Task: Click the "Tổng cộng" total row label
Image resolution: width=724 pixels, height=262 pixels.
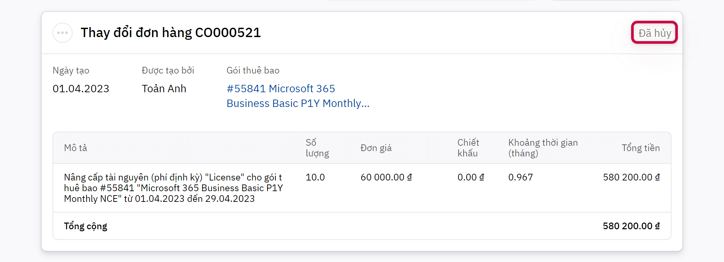Action: click(x=86, y=226)
